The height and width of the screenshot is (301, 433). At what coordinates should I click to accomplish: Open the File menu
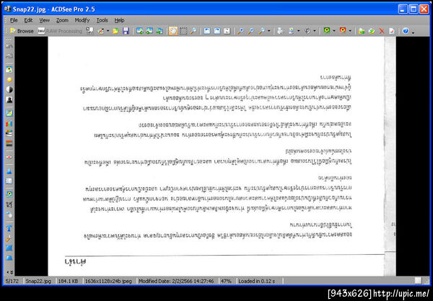pyautogui.click(x=14, y=20)
